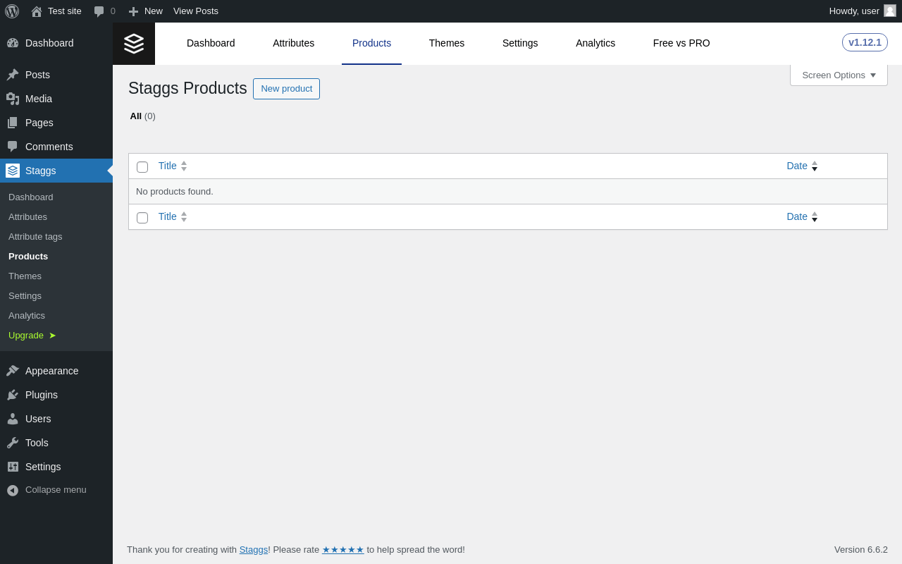This screenshot has width=902, height=564.
Task: Click the Media icon in sidebar
Action: point(13,99)
